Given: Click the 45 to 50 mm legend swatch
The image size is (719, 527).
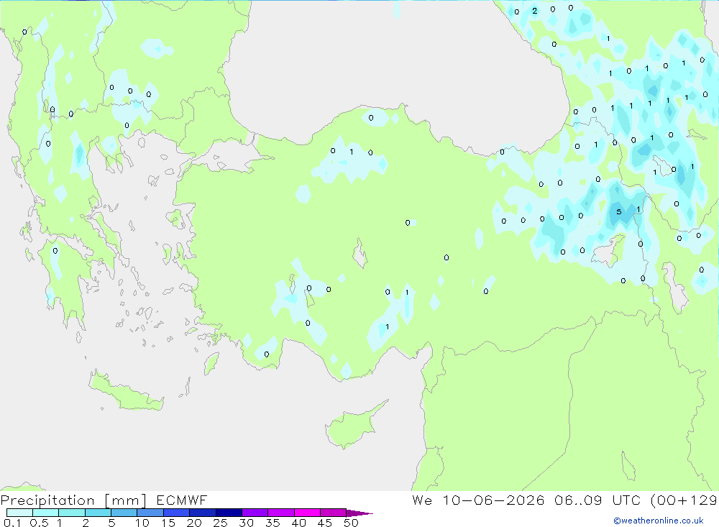Looking at the screenshot, I should point(334,513).
